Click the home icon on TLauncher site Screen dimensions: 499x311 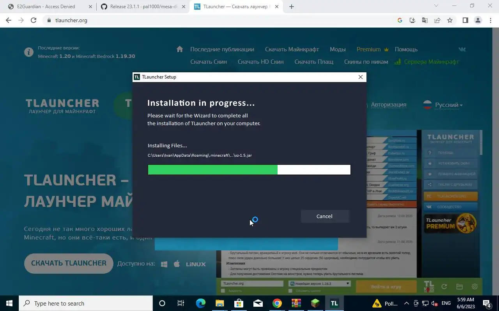click(x=180, y=49)
